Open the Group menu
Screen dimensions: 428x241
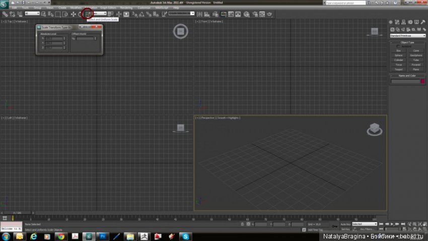[37, 8]
